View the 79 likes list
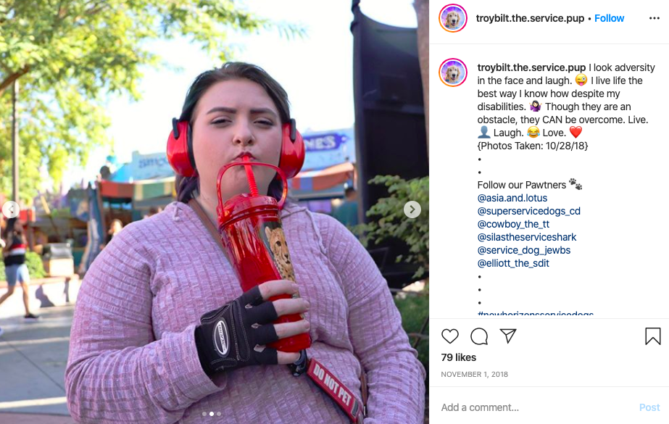 (x=458, y=357)
